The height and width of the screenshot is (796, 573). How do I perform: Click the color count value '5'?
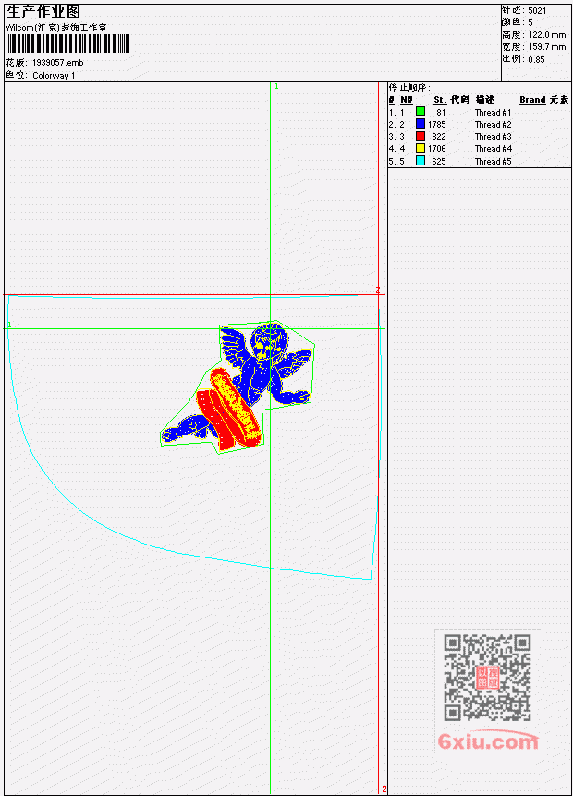(530, 22)
